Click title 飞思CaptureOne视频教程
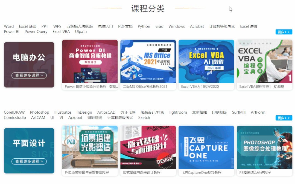Image resolution: width=295 pixels, height=184 pixels. pyautogui.click(x=201, y=173)
